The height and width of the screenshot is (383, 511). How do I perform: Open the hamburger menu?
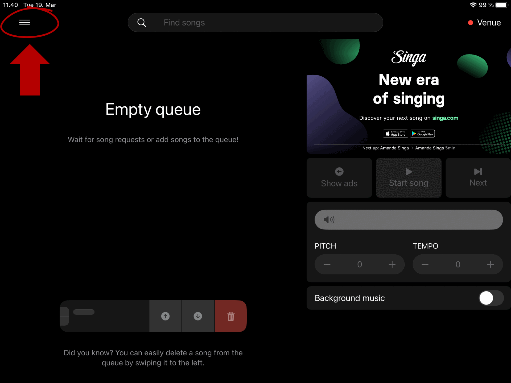[24, 23]
